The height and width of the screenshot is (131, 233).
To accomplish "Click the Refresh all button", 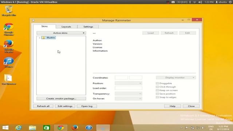I will (x=43, y=106).
